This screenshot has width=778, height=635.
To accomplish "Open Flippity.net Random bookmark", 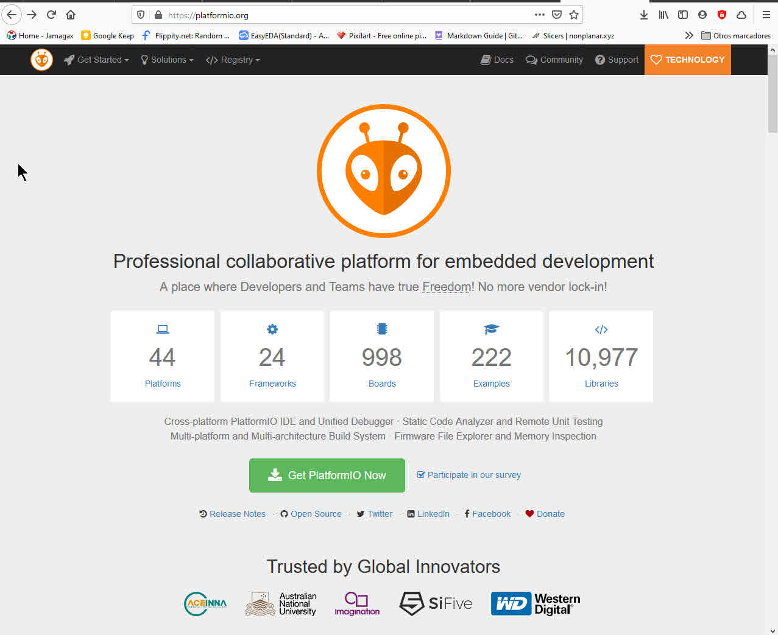I will tap(186, 35).
